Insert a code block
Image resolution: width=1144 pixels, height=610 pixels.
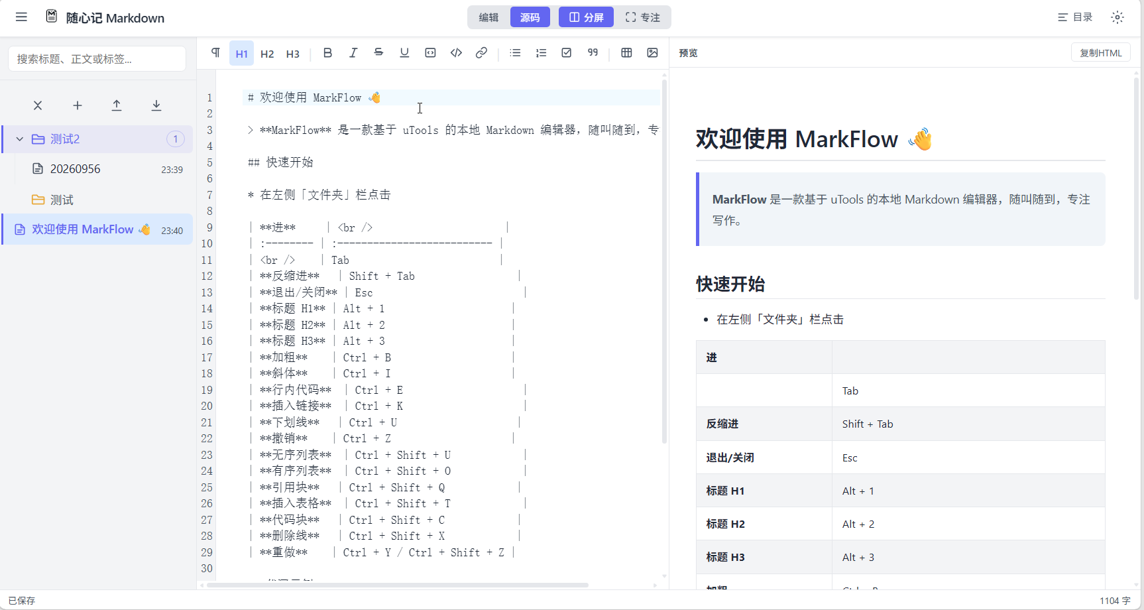(x=430, y=53)
